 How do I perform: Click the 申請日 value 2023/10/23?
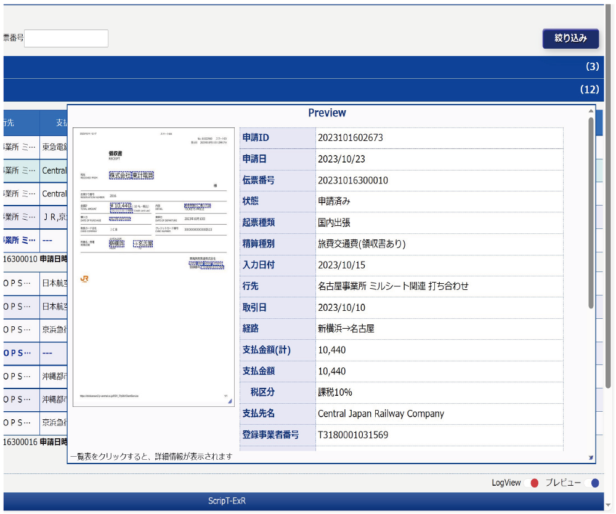click(x=341, y=159)
